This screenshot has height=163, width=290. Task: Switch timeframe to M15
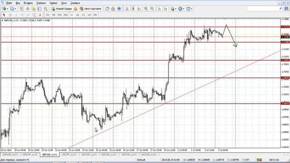click(59, 15)
